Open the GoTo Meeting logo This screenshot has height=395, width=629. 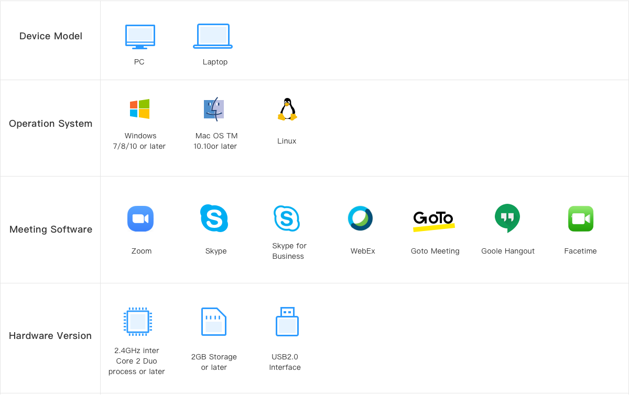(x=433, y=220)
